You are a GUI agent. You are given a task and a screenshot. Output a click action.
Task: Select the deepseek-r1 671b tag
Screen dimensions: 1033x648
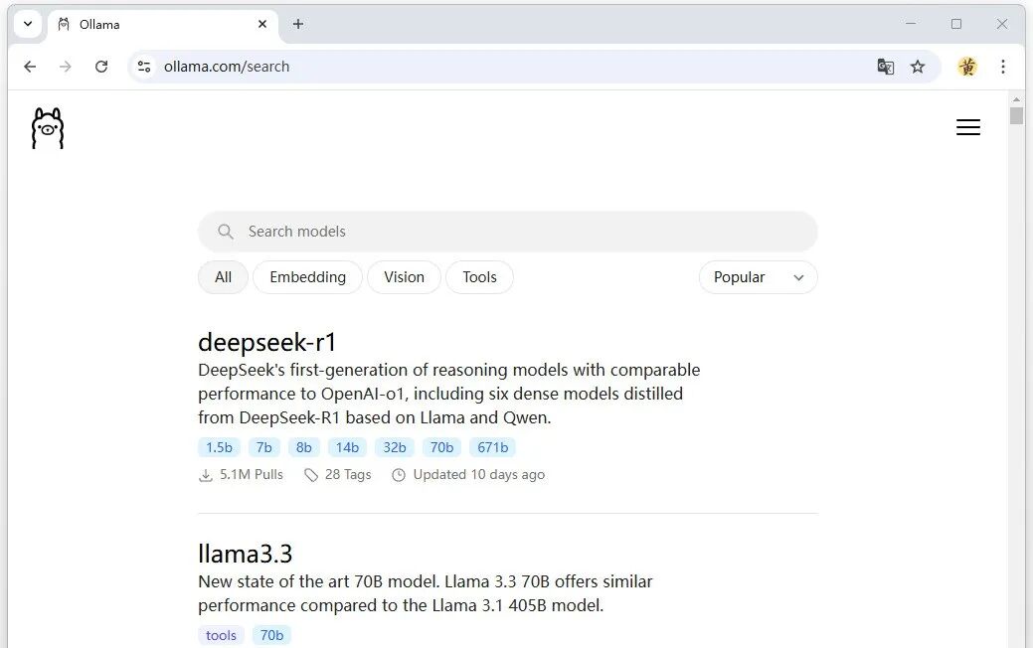(x=493, y=448)
